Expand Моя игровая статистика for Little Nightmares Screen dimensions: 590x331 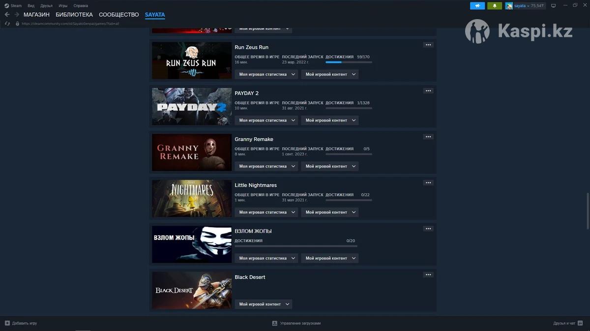coord(266,212)
